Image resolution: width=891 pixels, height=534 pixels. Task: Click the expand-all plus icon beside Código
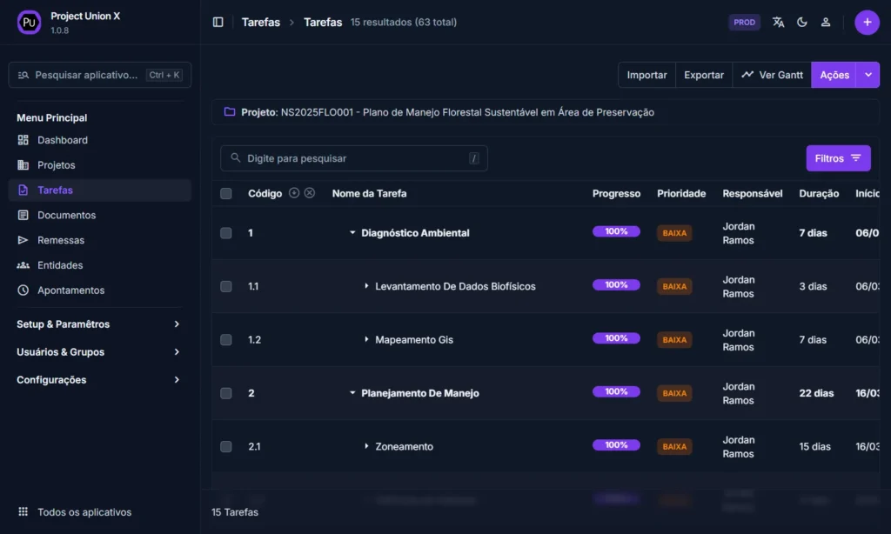pyautogui.click(x=294, y=193)
